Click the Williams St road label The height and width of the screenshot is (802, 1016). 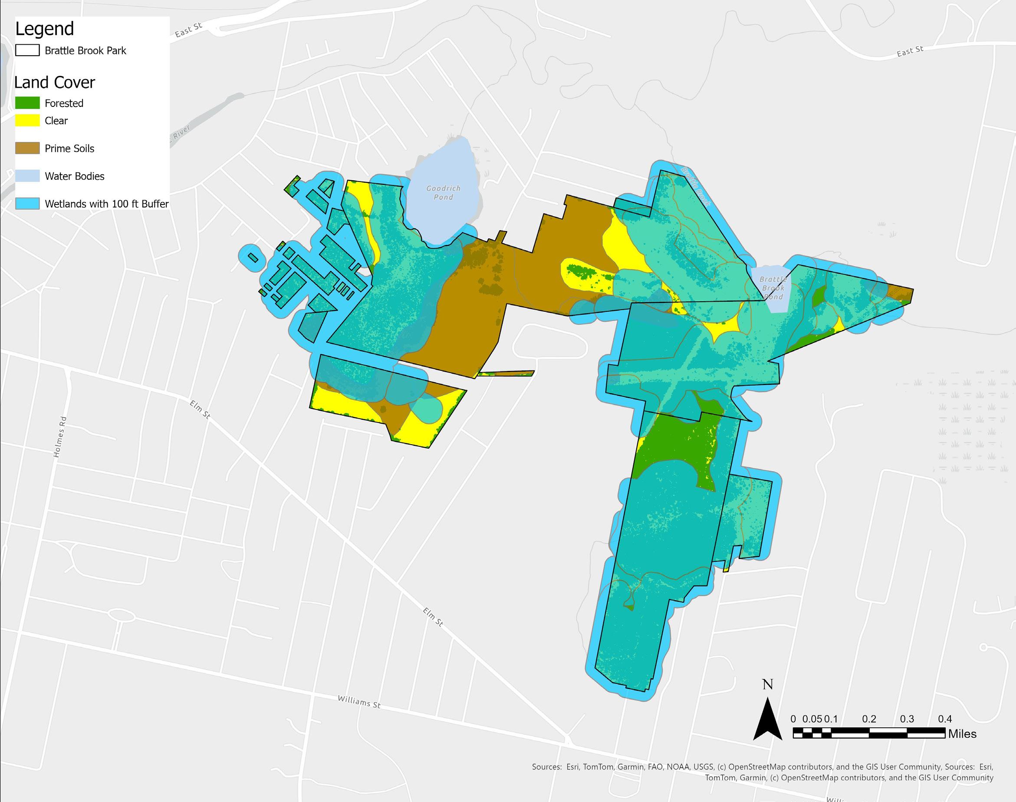pyautogui.click(x=359, y=702)
